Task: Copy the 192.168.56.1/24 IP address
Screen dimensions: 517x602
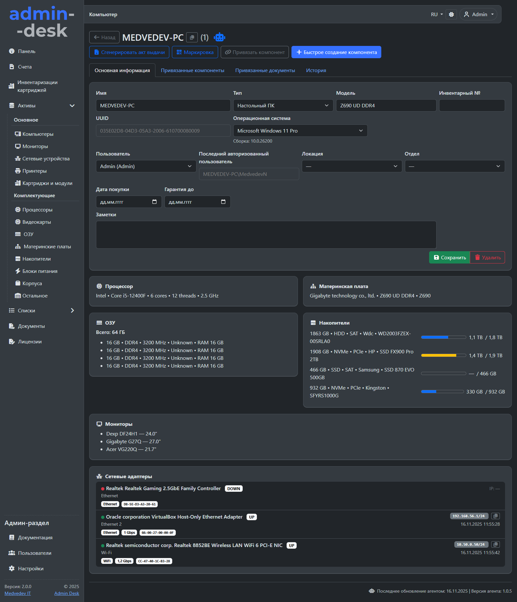Action: point(495,516)
